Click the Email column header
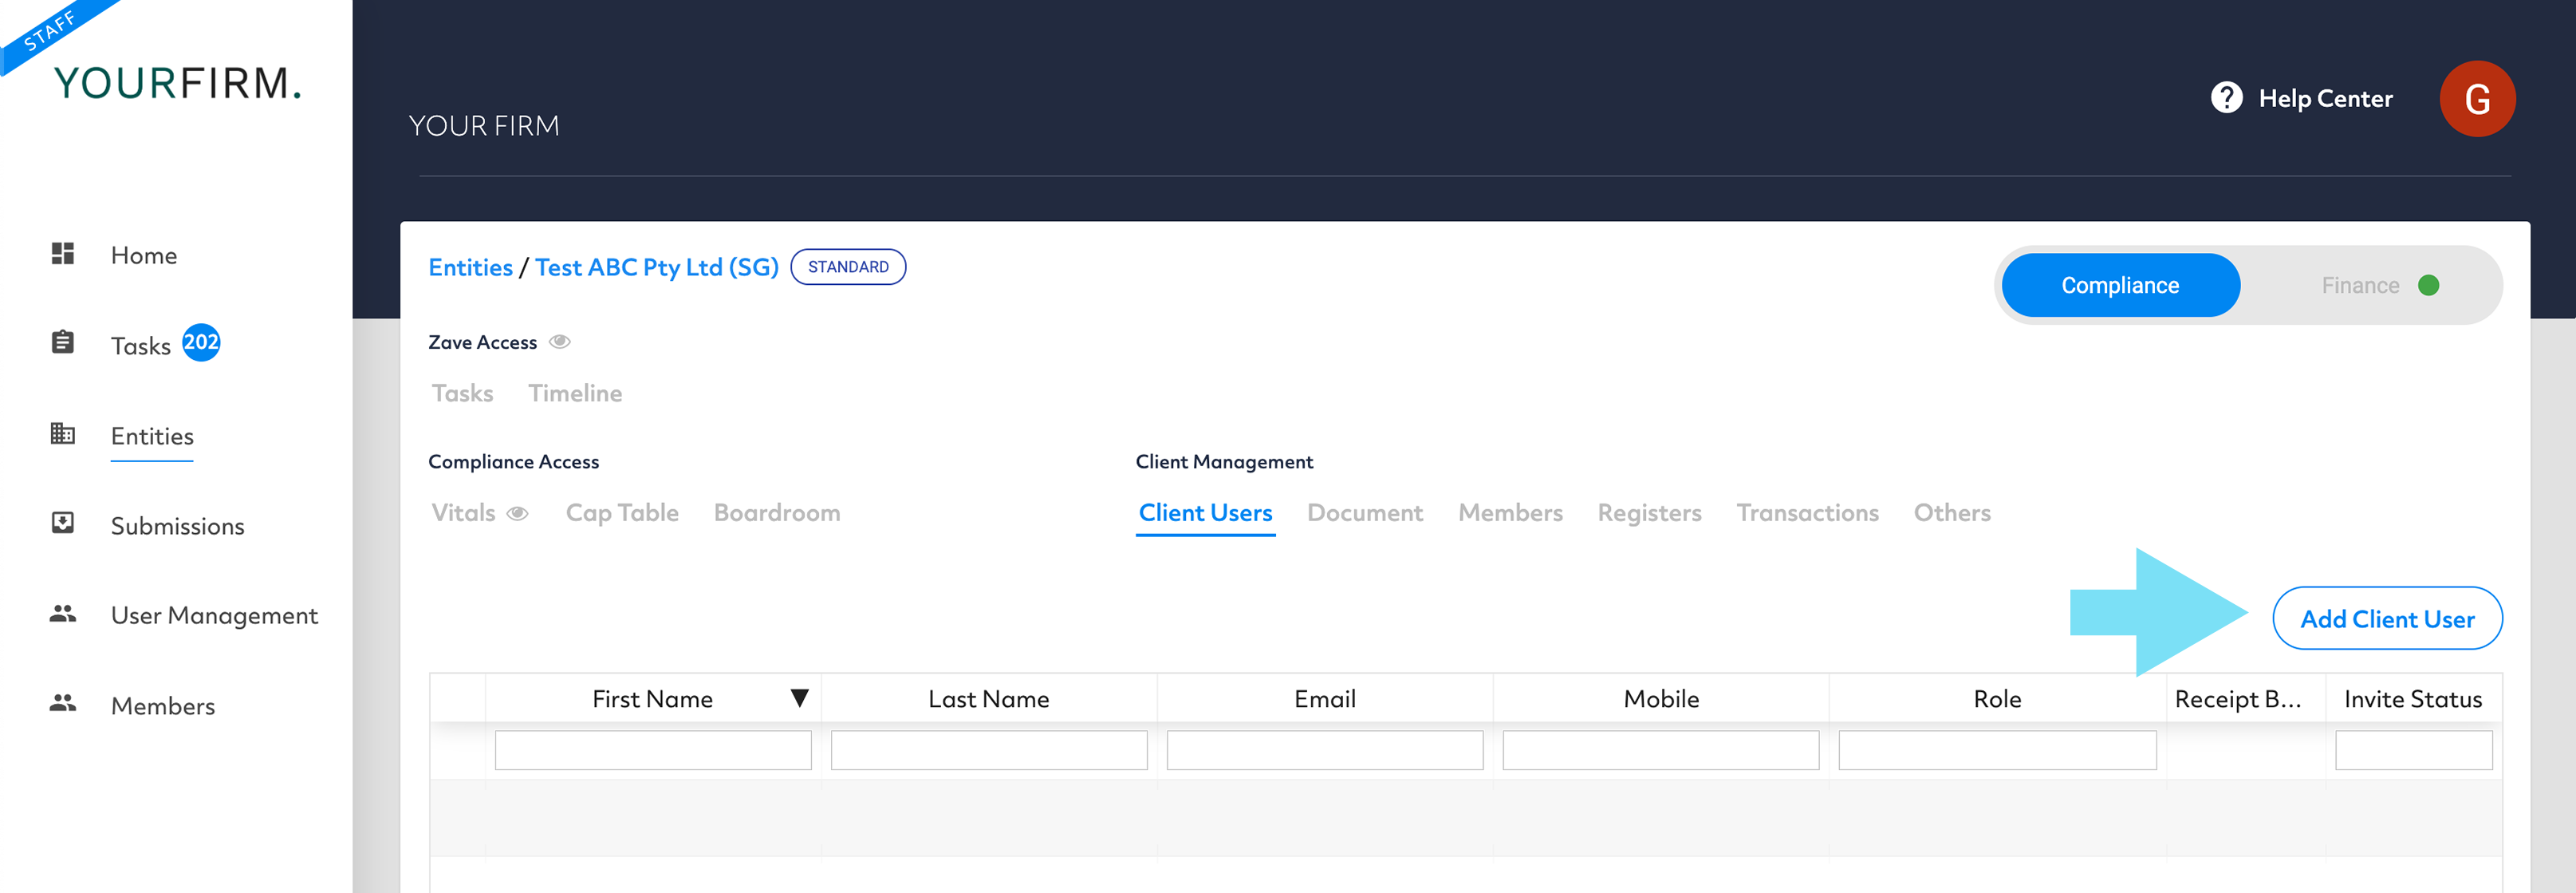This screenshot has width=2576, height=893. tap(1325, 699)
